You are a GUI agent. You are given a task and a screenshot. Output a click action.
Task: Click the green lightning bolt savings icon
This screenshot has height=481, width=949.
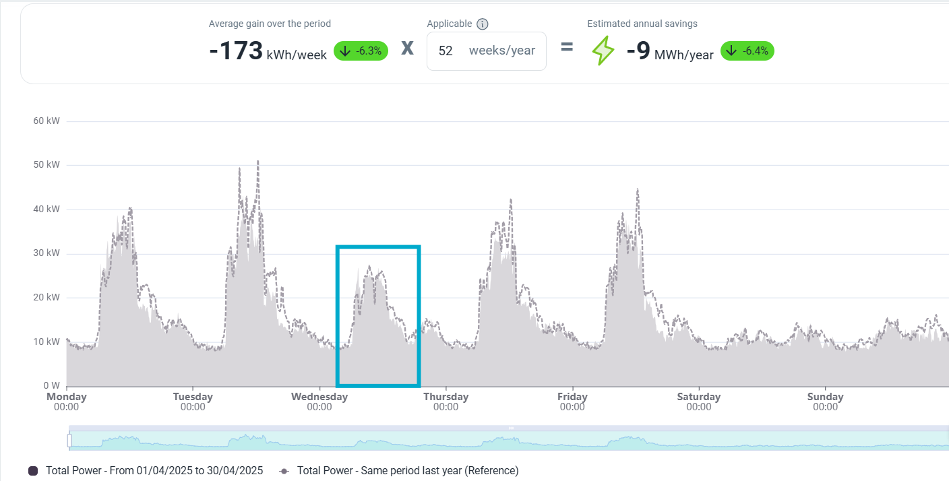tap(603, 51)
